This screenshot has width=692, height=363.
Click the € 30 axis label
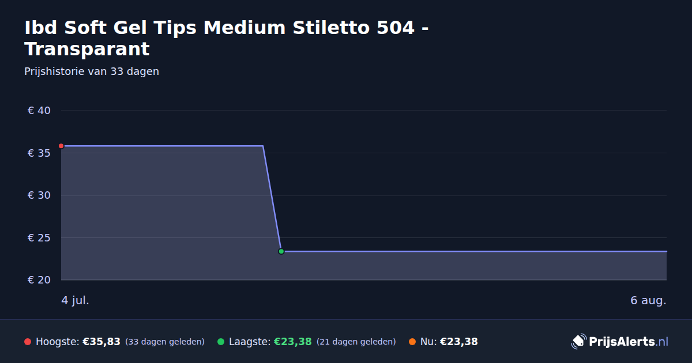coord(39,195)
